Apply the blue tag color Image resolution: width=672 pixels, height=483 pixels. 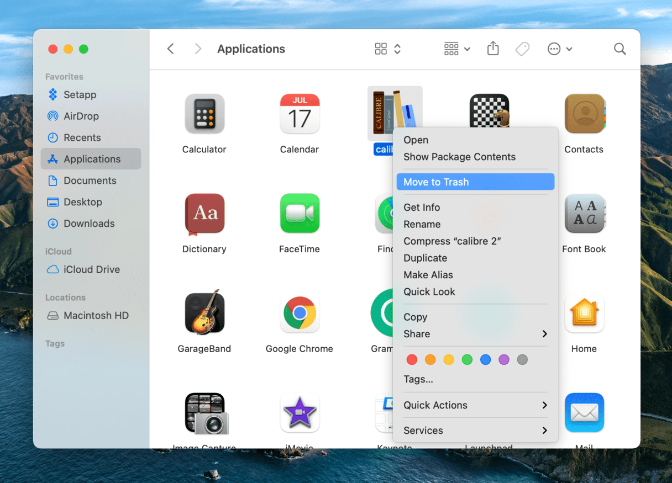[x=486, y=360]
